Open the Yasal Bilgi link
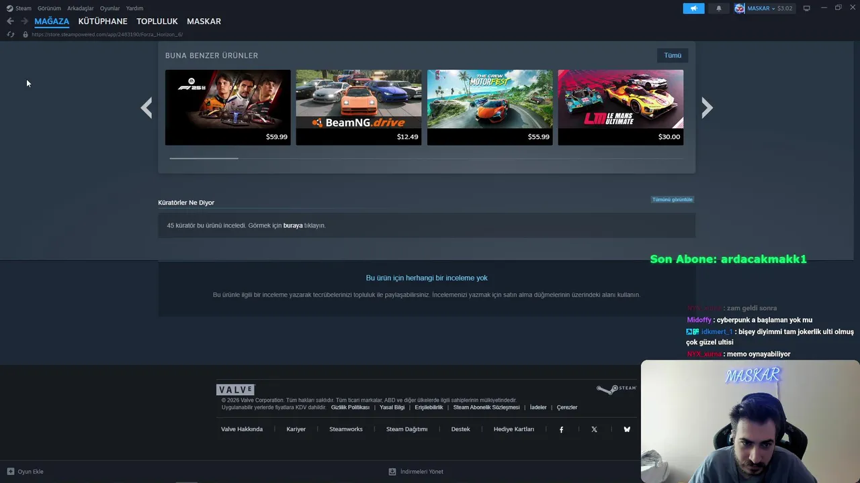This screenshot has width=860, height=483. [x=392, y=407]
